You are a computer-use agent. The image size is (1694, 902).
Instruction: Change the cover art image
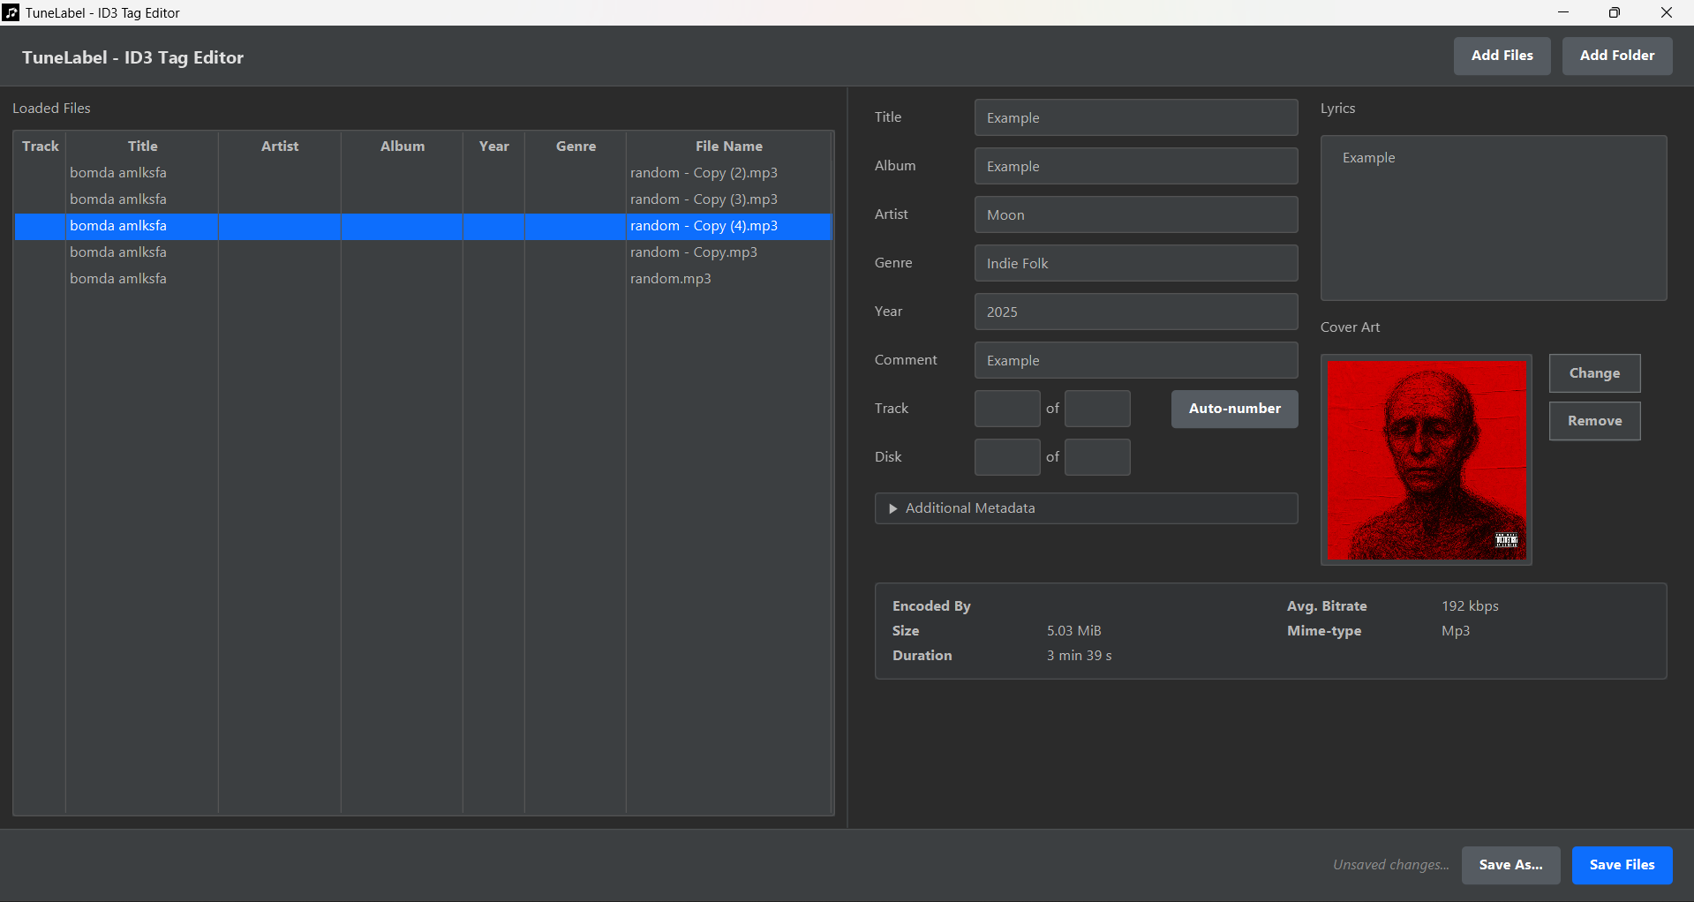1593,373
